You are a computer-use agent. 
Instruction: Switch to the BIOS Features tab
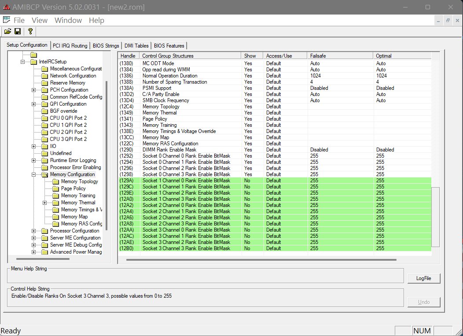point(169,45)
